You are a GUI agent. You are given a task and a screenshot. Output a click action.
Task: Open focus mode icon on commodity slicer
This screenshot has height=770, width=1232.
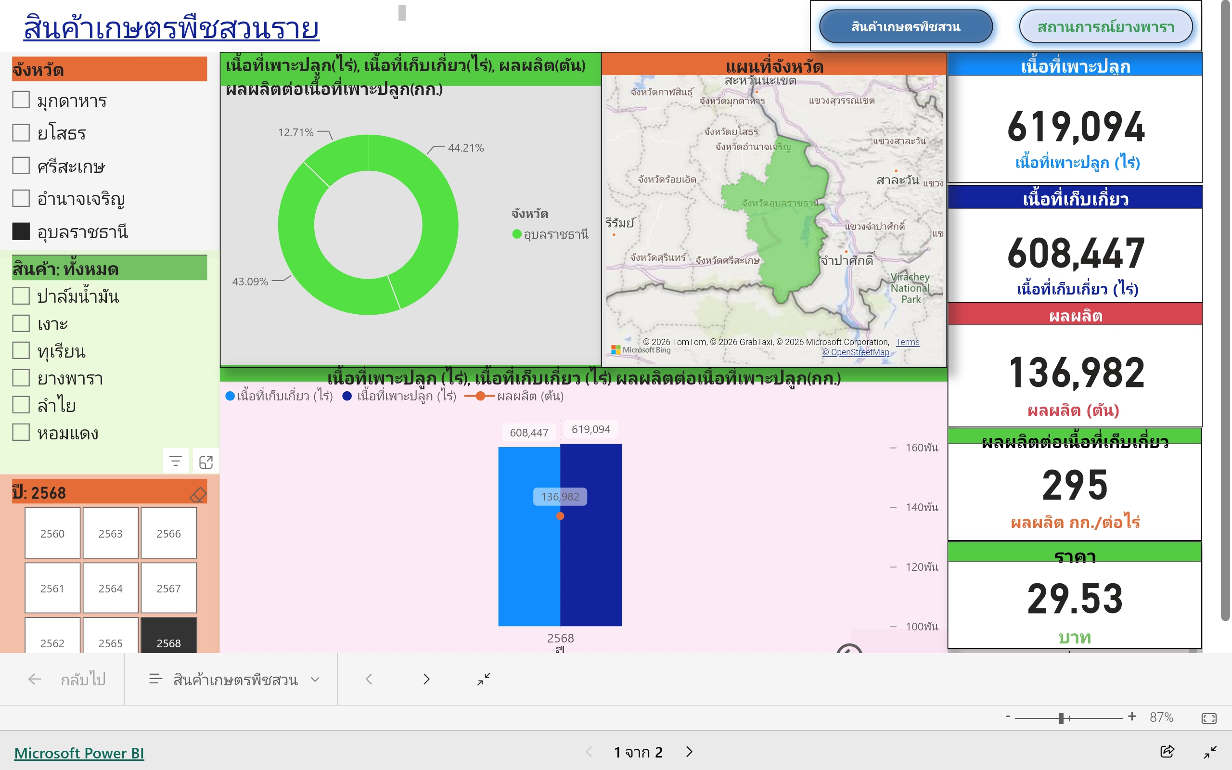pos(205,462)
